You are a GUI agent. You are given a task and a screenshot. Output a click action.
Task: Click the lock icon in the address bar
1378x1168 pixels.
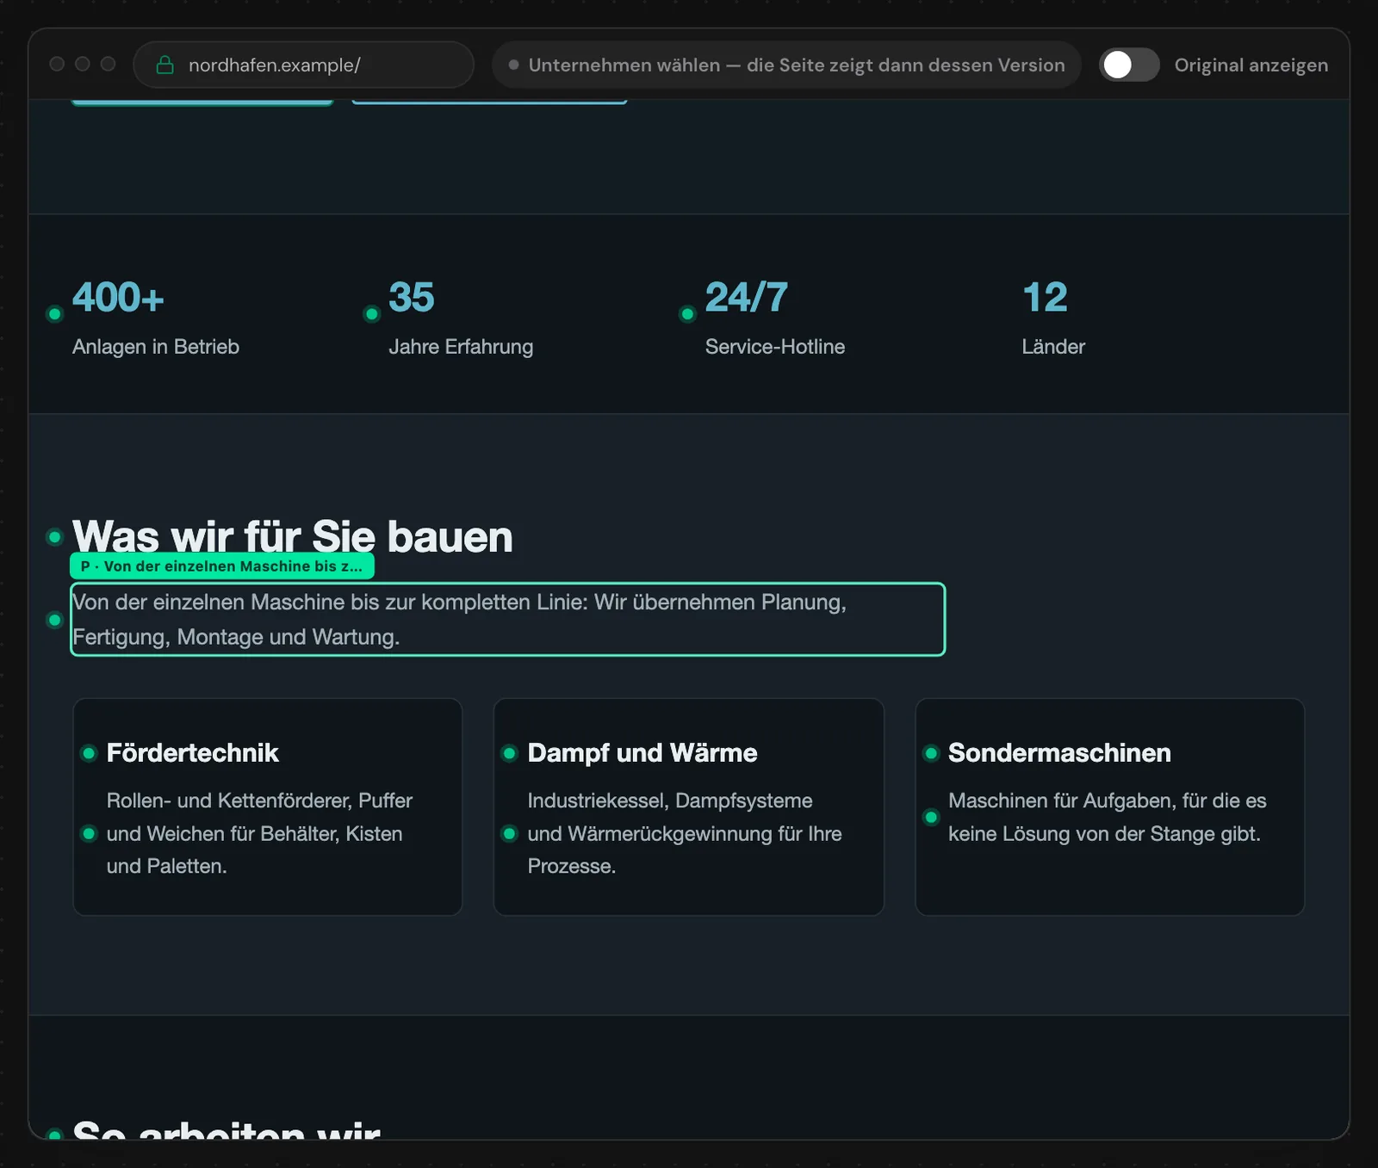click(164, 65)
